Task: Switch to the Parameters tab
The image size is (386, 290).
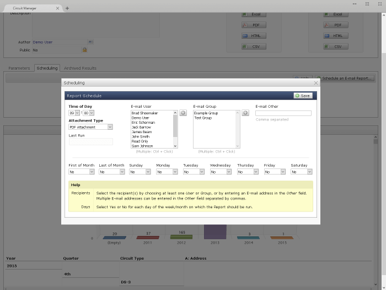Action: (x=19, y=68)
